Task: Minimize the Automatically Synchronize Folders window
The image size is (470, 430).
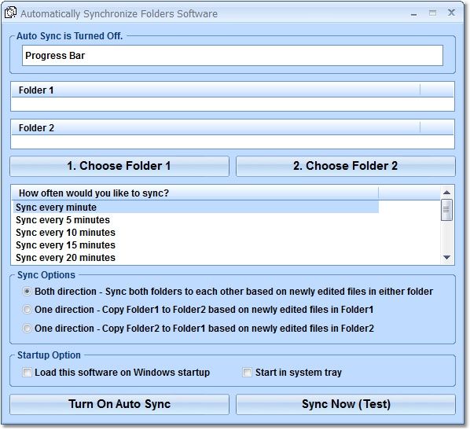Action: tap(414, 14)
